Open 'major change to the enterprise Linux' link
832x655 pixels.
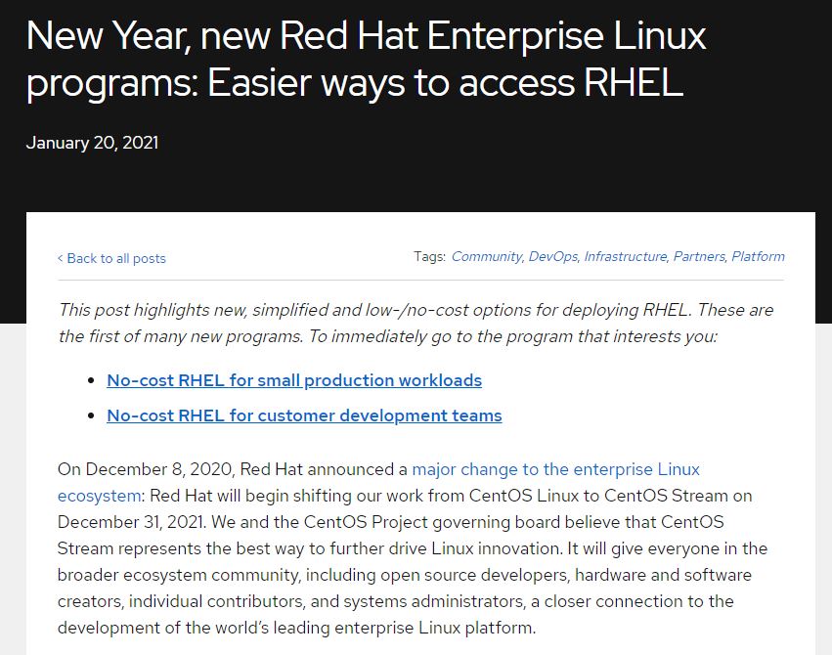pos(555,469)
